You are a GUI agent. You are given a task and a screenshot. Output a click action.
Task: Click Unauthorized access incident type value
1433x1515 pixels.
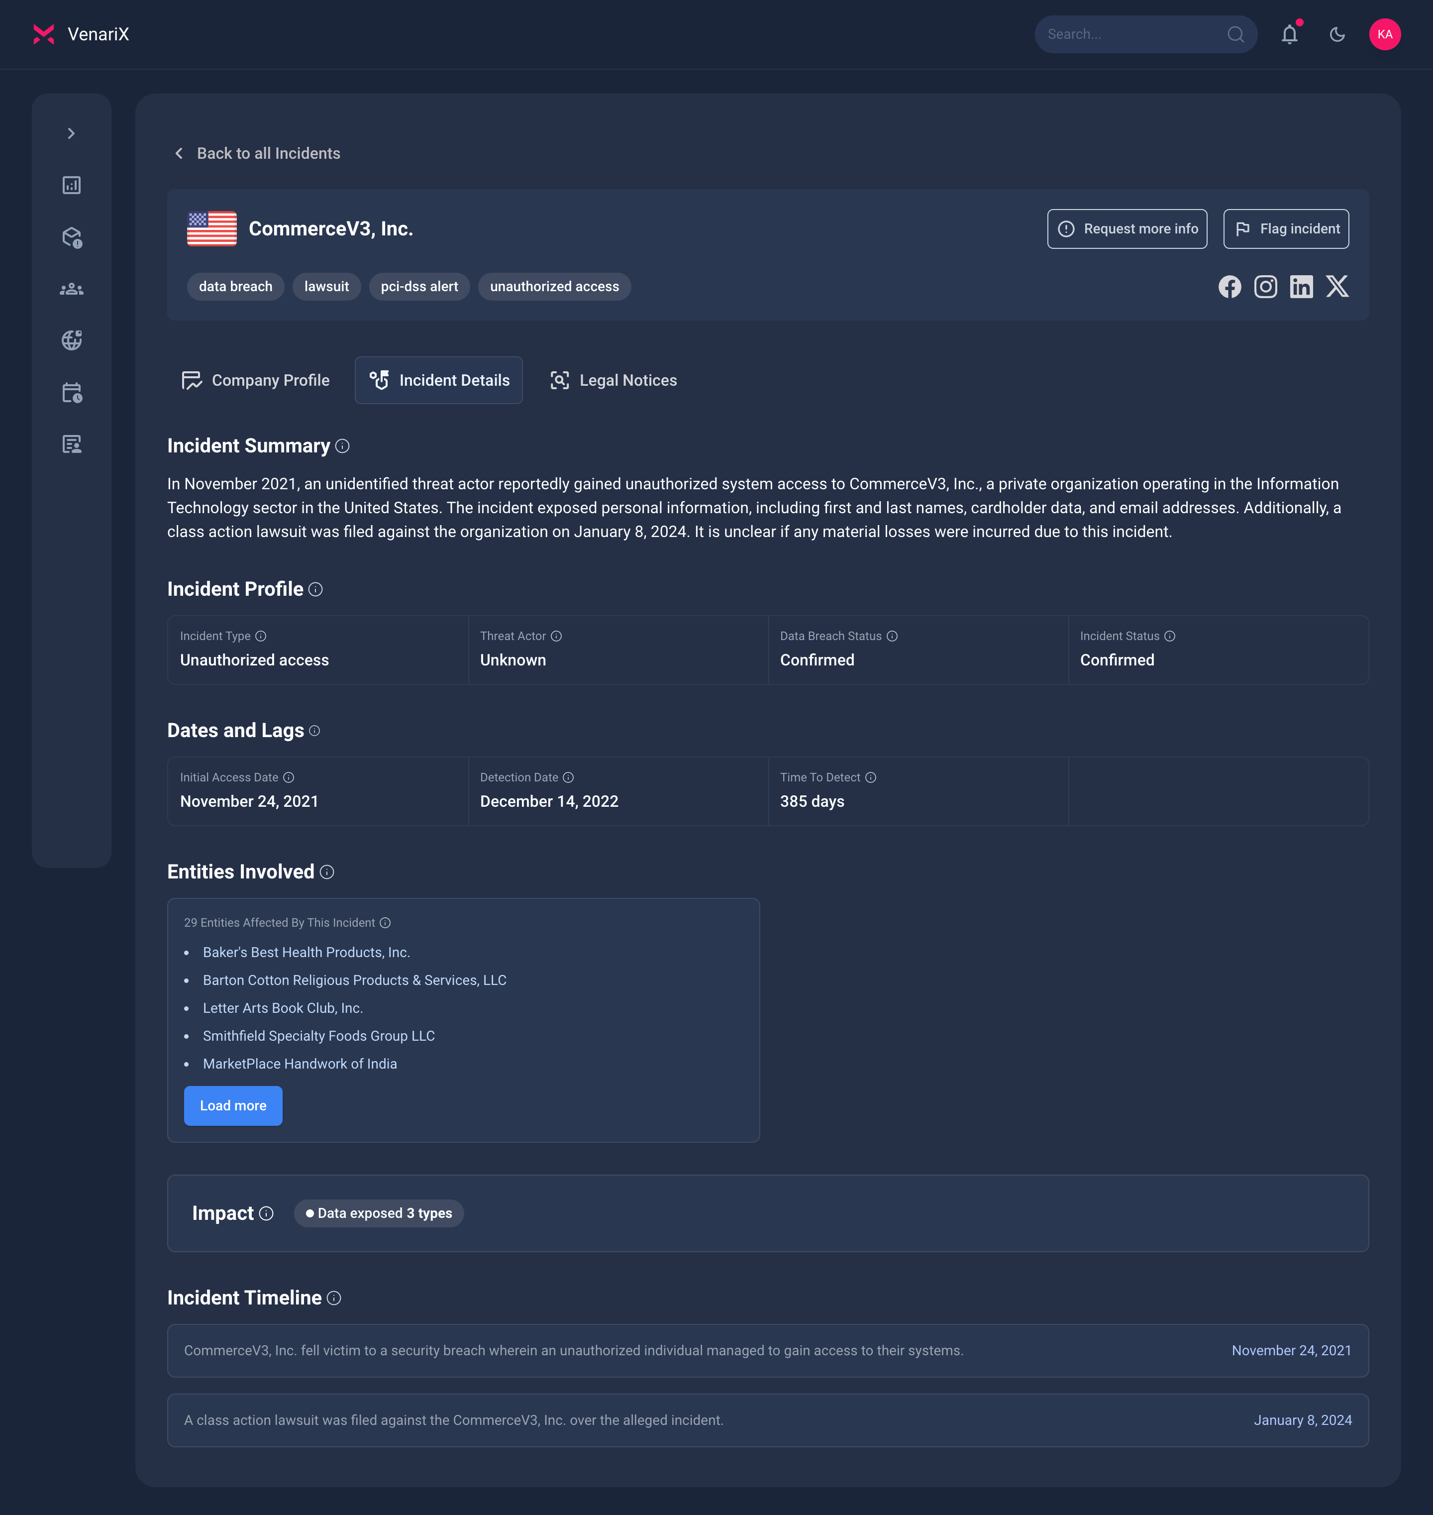click(x=254, y=660)
